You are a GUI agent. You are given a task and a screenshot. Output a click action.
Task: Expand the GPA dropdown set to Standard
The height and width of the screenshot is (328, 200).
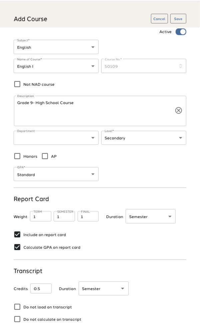coord(56,174)
